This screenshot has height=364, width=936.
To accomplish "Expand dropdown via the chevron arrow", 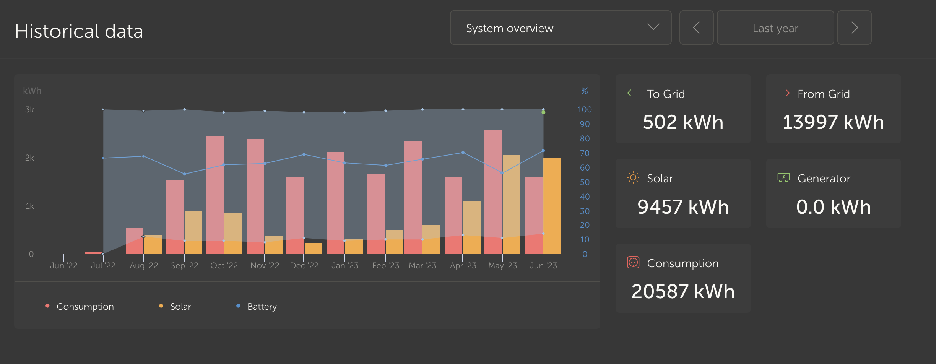I will click(x=653, y=27).
